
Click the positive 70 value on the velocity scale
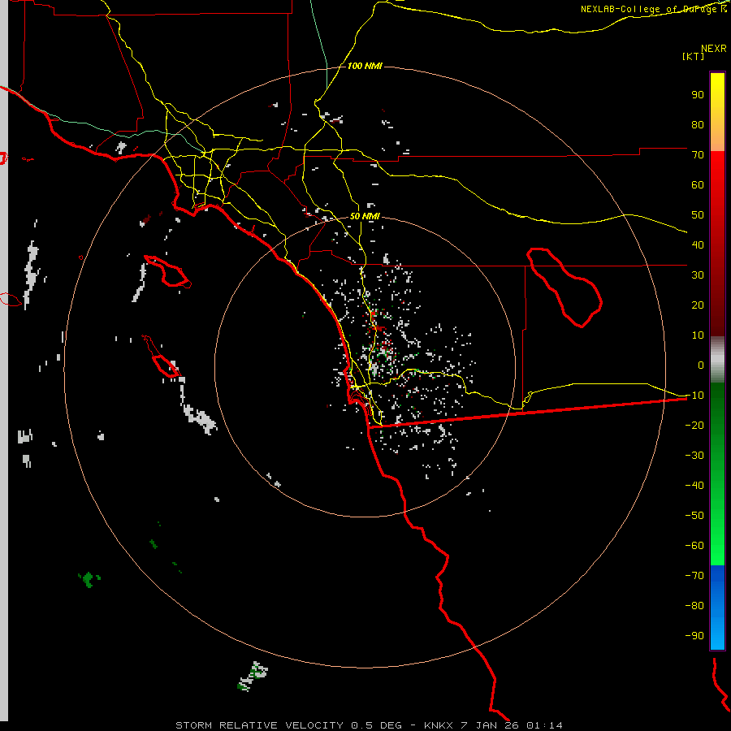tap(698, 155)
